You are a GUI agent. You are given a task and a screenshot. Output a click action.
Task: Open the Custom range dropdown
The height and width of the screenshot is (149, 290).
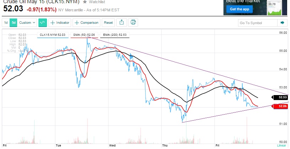pos(27,23)
